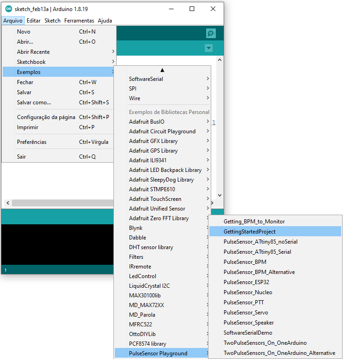Click the Arduino logo in title bar
Viewport: 343px width, 359px height.
point(9,9)
